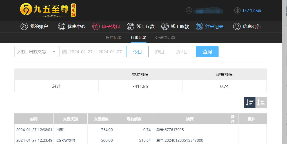Image resolution: width=287 pixels, height=144 pixels.
Task: Open 信息公告 announcements
Action: pos(247,26)
